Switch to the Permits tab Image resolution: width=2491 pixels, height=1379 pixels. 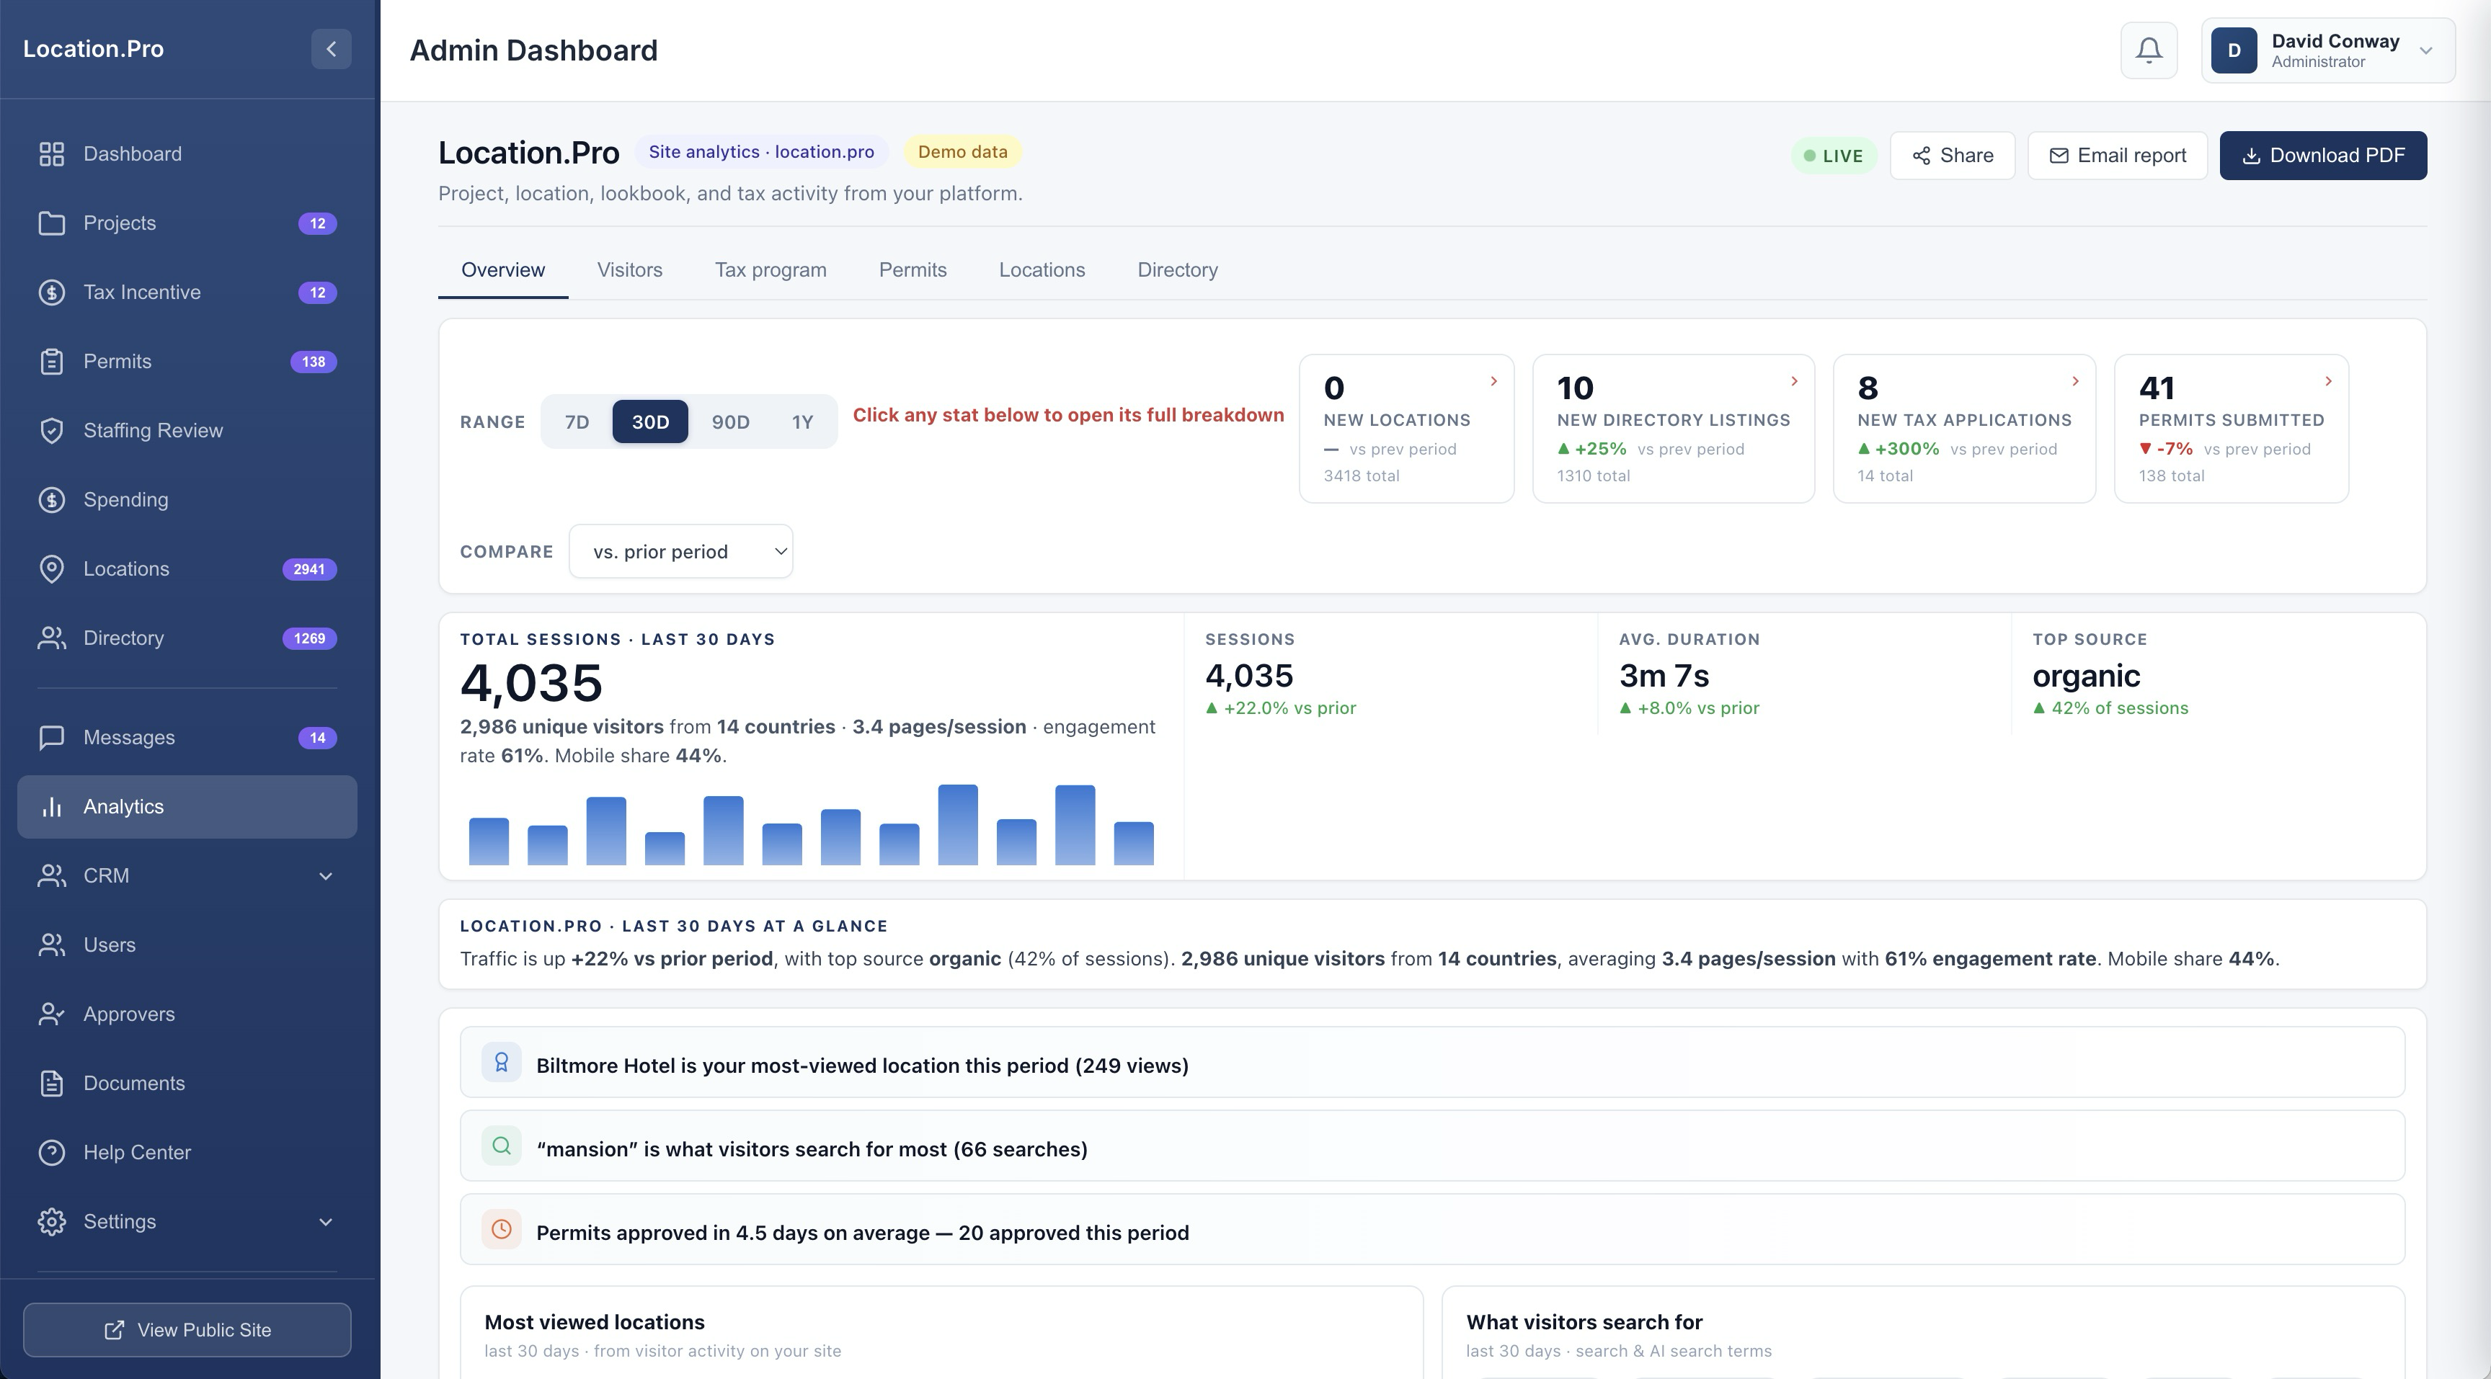coord(912,269)
